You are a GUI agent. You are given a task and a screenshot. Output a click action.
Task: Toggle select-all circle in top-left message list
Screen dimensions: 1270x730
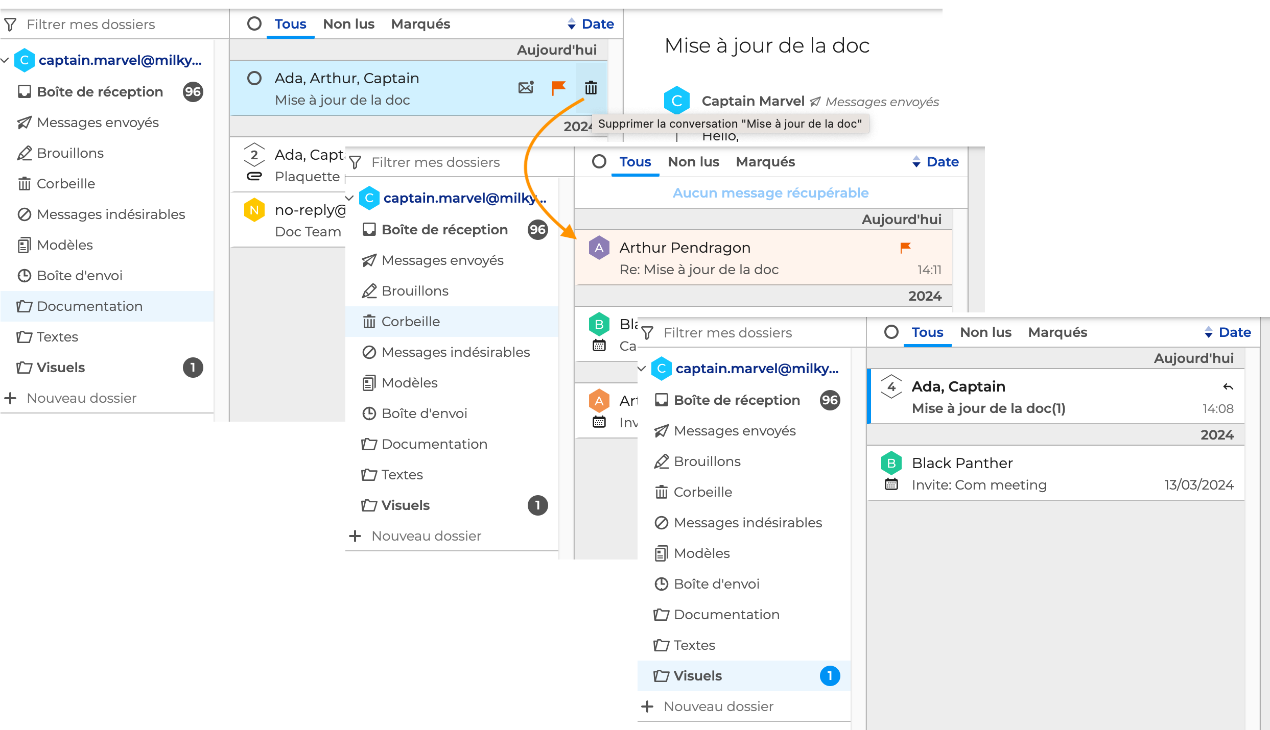(x=254, y=23)
